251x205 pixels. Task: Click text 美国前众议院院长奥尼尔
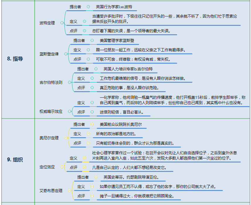121,124
